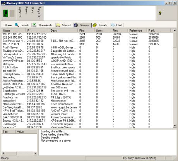Select the Thüringscher AD... server row
The width and height of the screenshot is (178, 161).
click(87, 51)
